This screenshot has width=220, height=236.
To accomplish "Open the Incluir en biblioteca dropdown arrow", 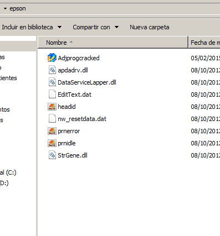I will 59,27.
